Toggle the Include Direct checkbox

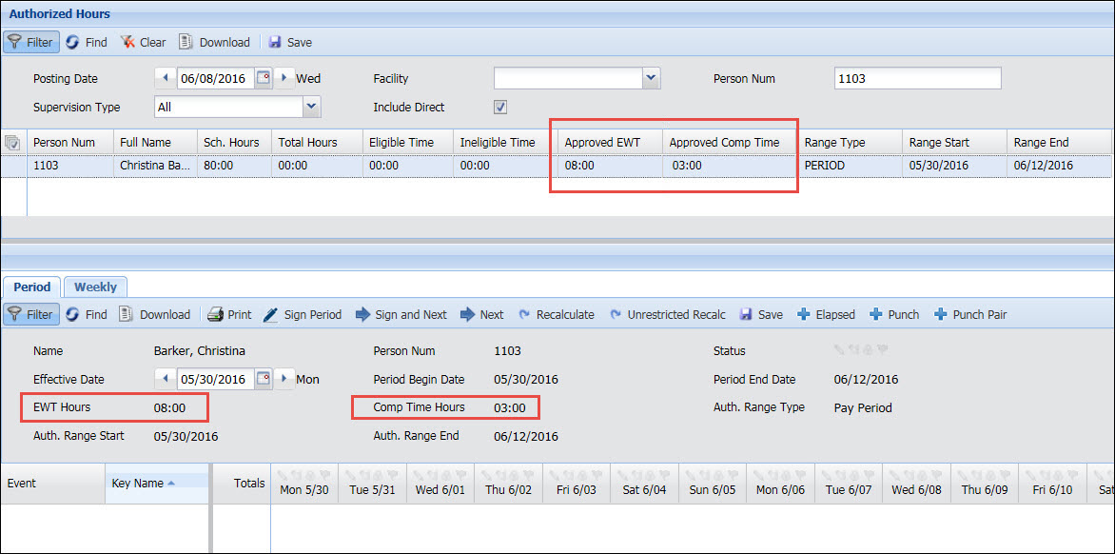[500, 107]
